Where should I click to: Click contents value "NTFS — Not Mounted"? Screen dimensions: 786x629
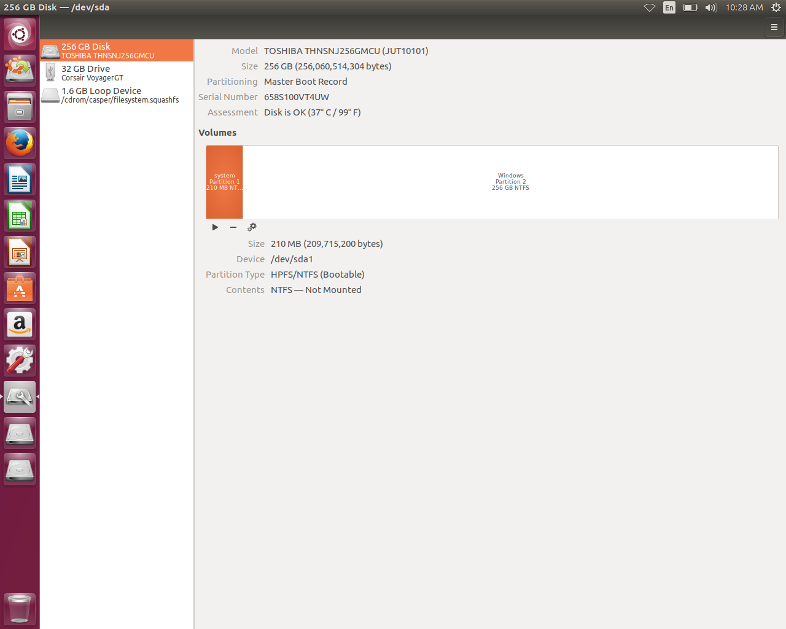pos(316,290)
